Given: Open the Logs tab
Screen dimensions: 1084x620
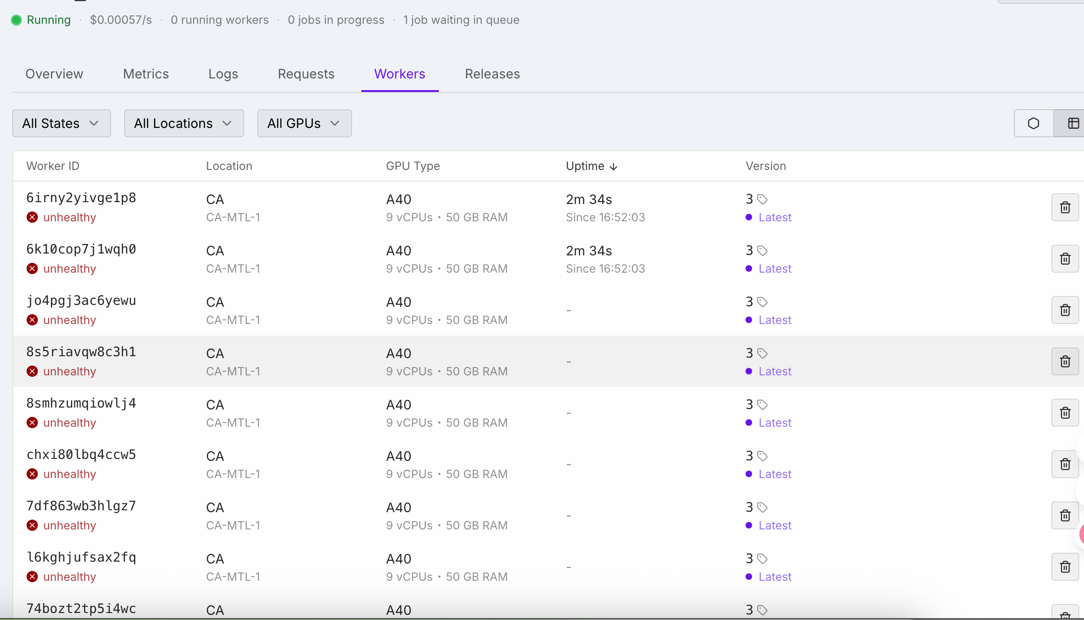Looking at the screenshot, I should [x=223, y=74].
